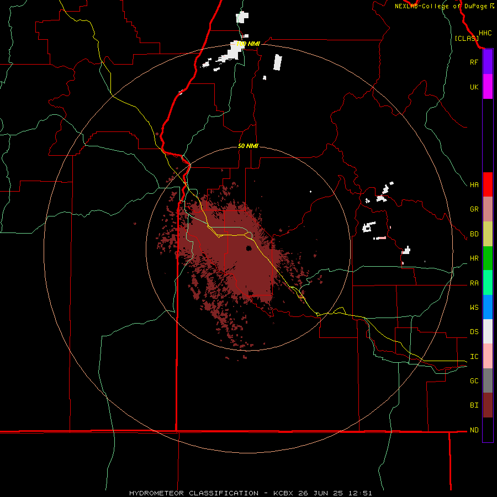Select the BD yellow legend swatch
The height and width of the screenshot is (497, 497).
[488, 234]
